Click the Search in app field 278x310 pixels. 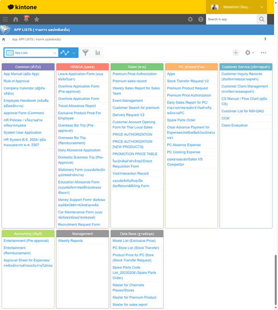click(x=231, y=19)
